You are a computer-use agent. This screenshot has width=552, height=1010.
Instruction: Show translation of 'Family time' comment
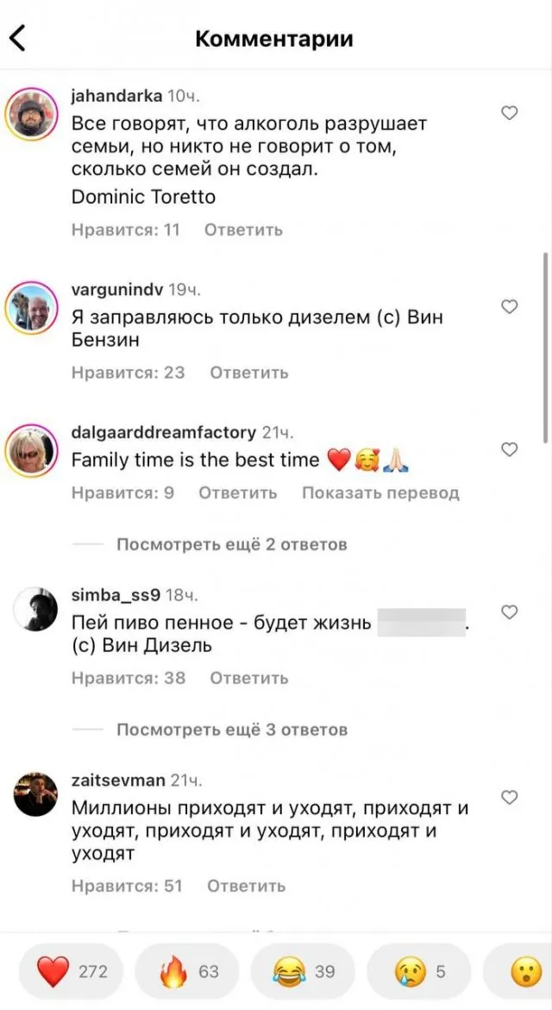(380, 493)
